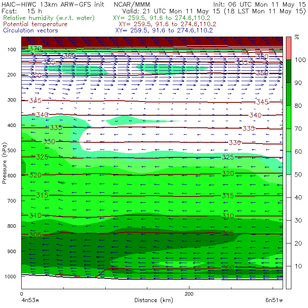This screenshot has height=308, width=308.
Task: Click the 'Pressure (hPa)' axis title
Action: click(4, 163)
